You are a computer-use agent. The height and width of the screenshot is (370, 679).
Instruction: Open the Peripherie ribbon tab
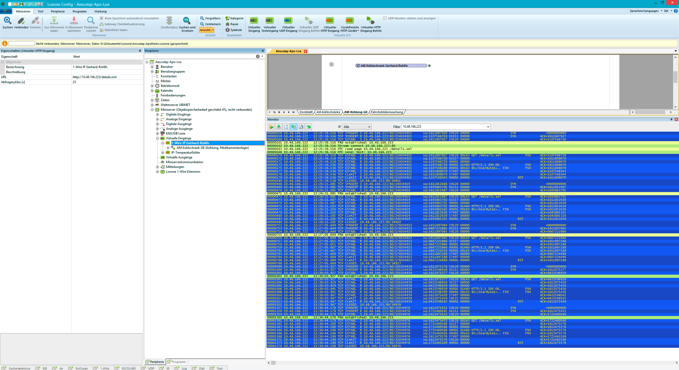[58, 11]
